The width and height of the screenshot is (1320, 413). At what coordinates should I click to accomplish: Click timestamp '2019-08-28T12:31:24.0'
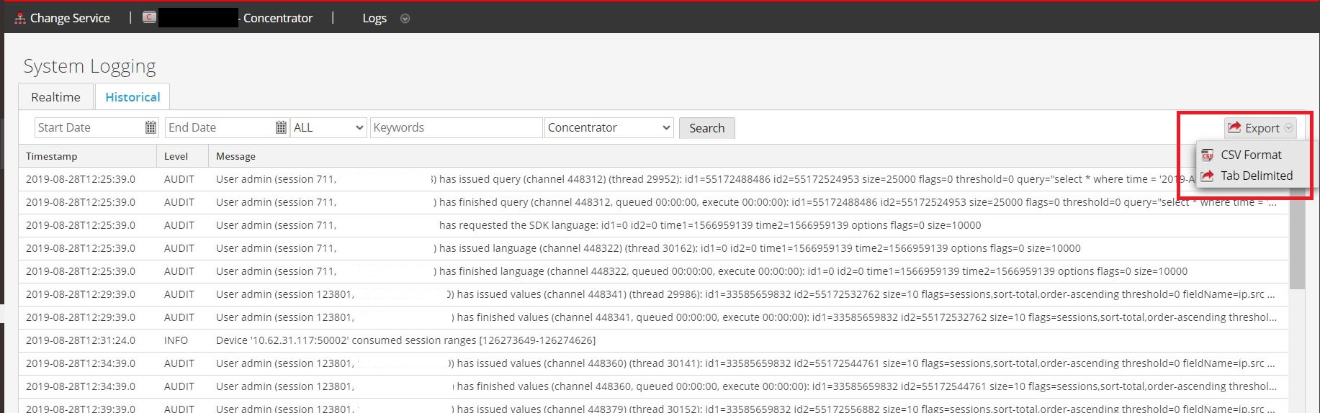pyautogui.click(x=81, y=340)
